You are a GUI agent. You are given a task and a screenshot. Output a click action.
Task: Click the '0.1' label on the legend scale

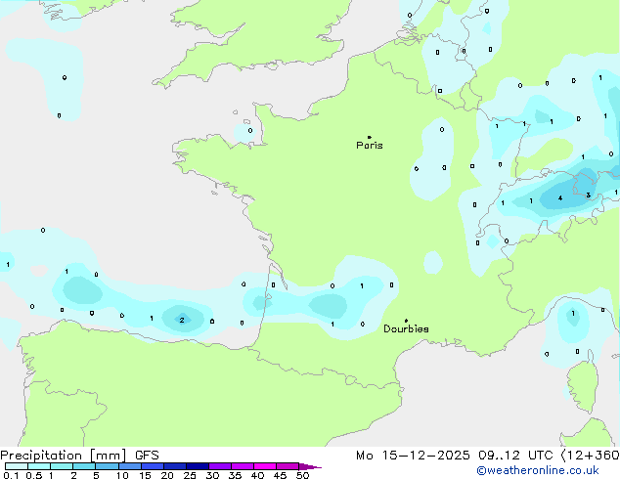[11, 475]
